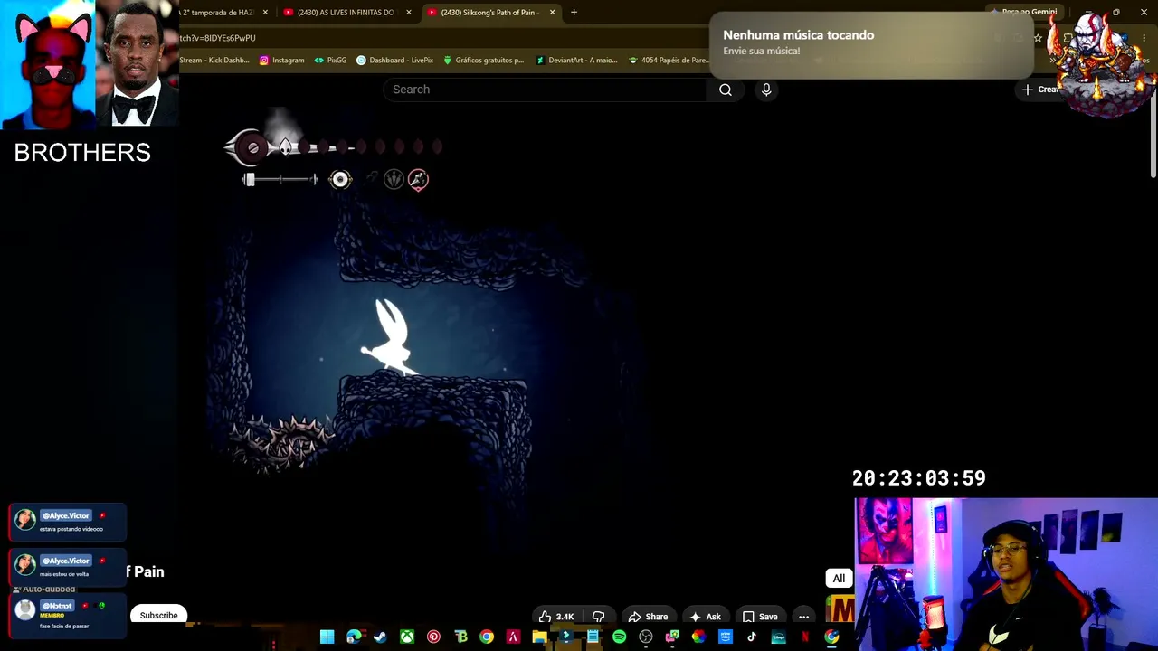The height and width of the screenshot is (651, 1158).
Task: Open the Windows Start menu
Action: 327,637
